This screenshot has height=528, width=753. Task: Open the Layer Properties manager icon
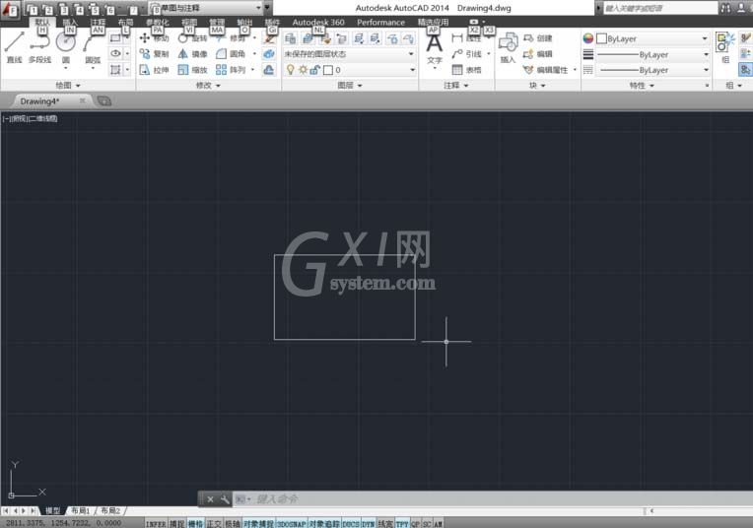click(x=291, y=38)
